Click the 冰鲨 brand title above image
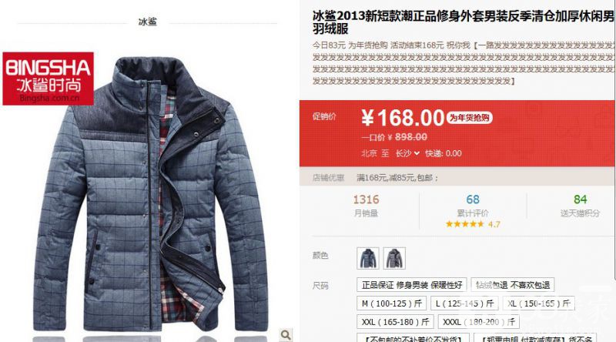This screenshot has height=342, width=616. [x=148, y=22]
